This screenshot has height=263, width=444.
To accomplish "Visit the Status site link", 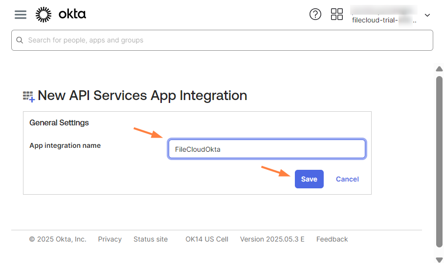I will (x=151, y=239).
